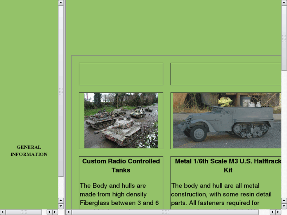This screenshot has width=287, height=215.
Task: Click the text 'construction, with some resin detail'
Action: [x=221, y=194]
